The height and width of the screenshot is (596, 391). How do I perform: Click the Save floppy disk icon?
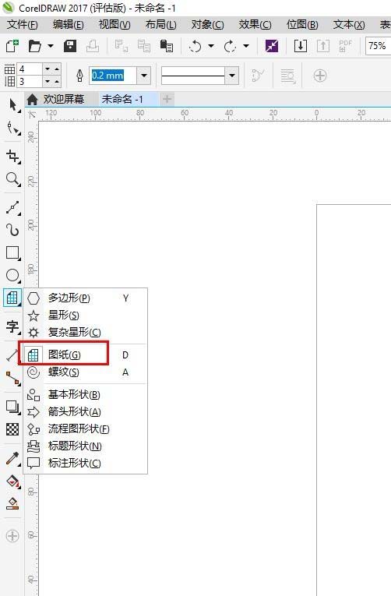(70, 46)
